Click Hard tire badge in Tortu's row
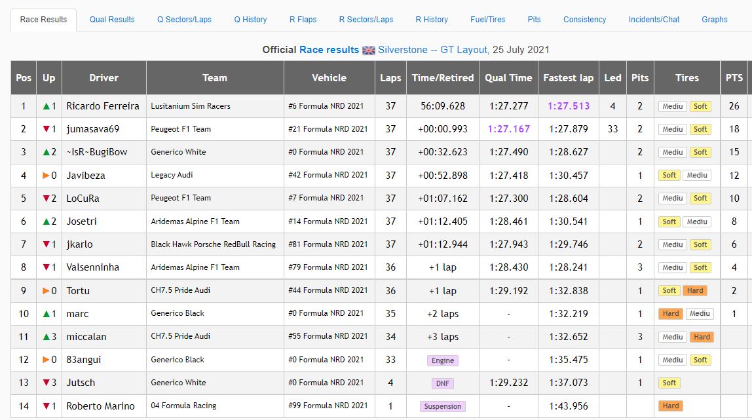This screenshot has height=420, width=752. pos(695,291)
